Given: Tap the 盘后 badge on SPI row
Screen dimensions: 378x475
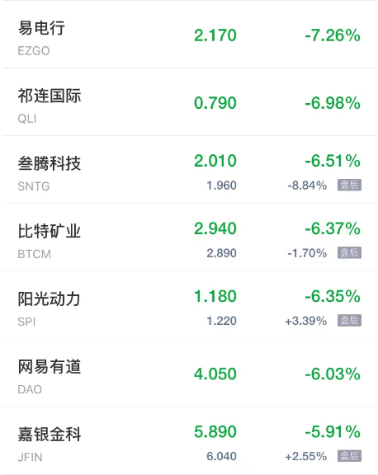Looking at the screenshot, I should click(349, 321).
